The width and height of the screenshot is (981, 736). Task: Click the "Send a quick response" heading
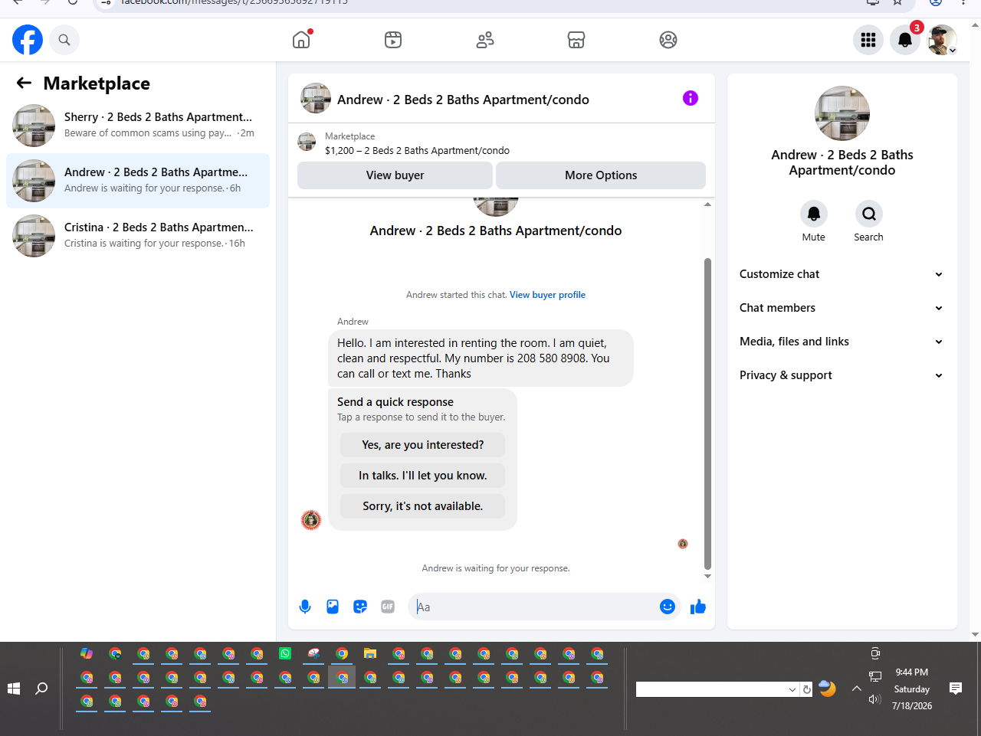pos(395,402)
